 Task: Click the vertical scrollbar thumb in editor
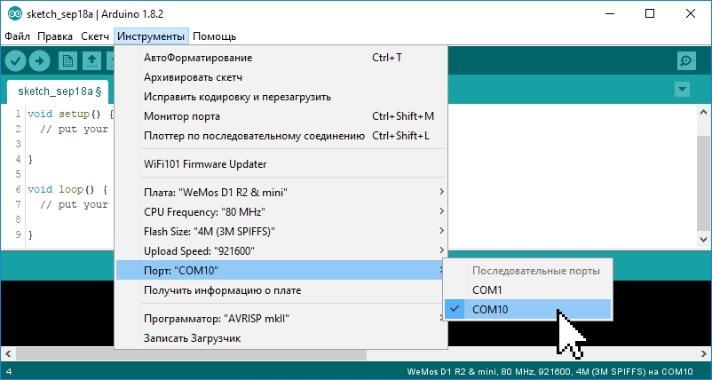point(704,183)
